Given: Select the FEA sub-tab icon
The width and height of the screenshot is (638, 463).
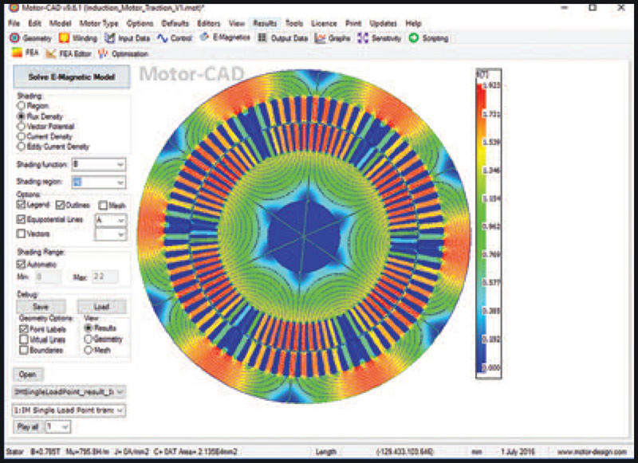Looking at the screenshot, I should [17, 53].
